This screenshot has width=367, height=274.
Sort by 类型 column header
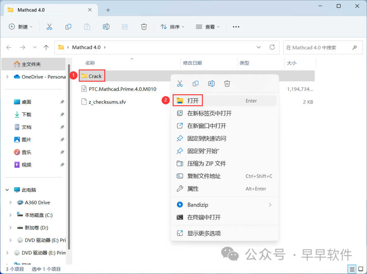coord(244,63)
